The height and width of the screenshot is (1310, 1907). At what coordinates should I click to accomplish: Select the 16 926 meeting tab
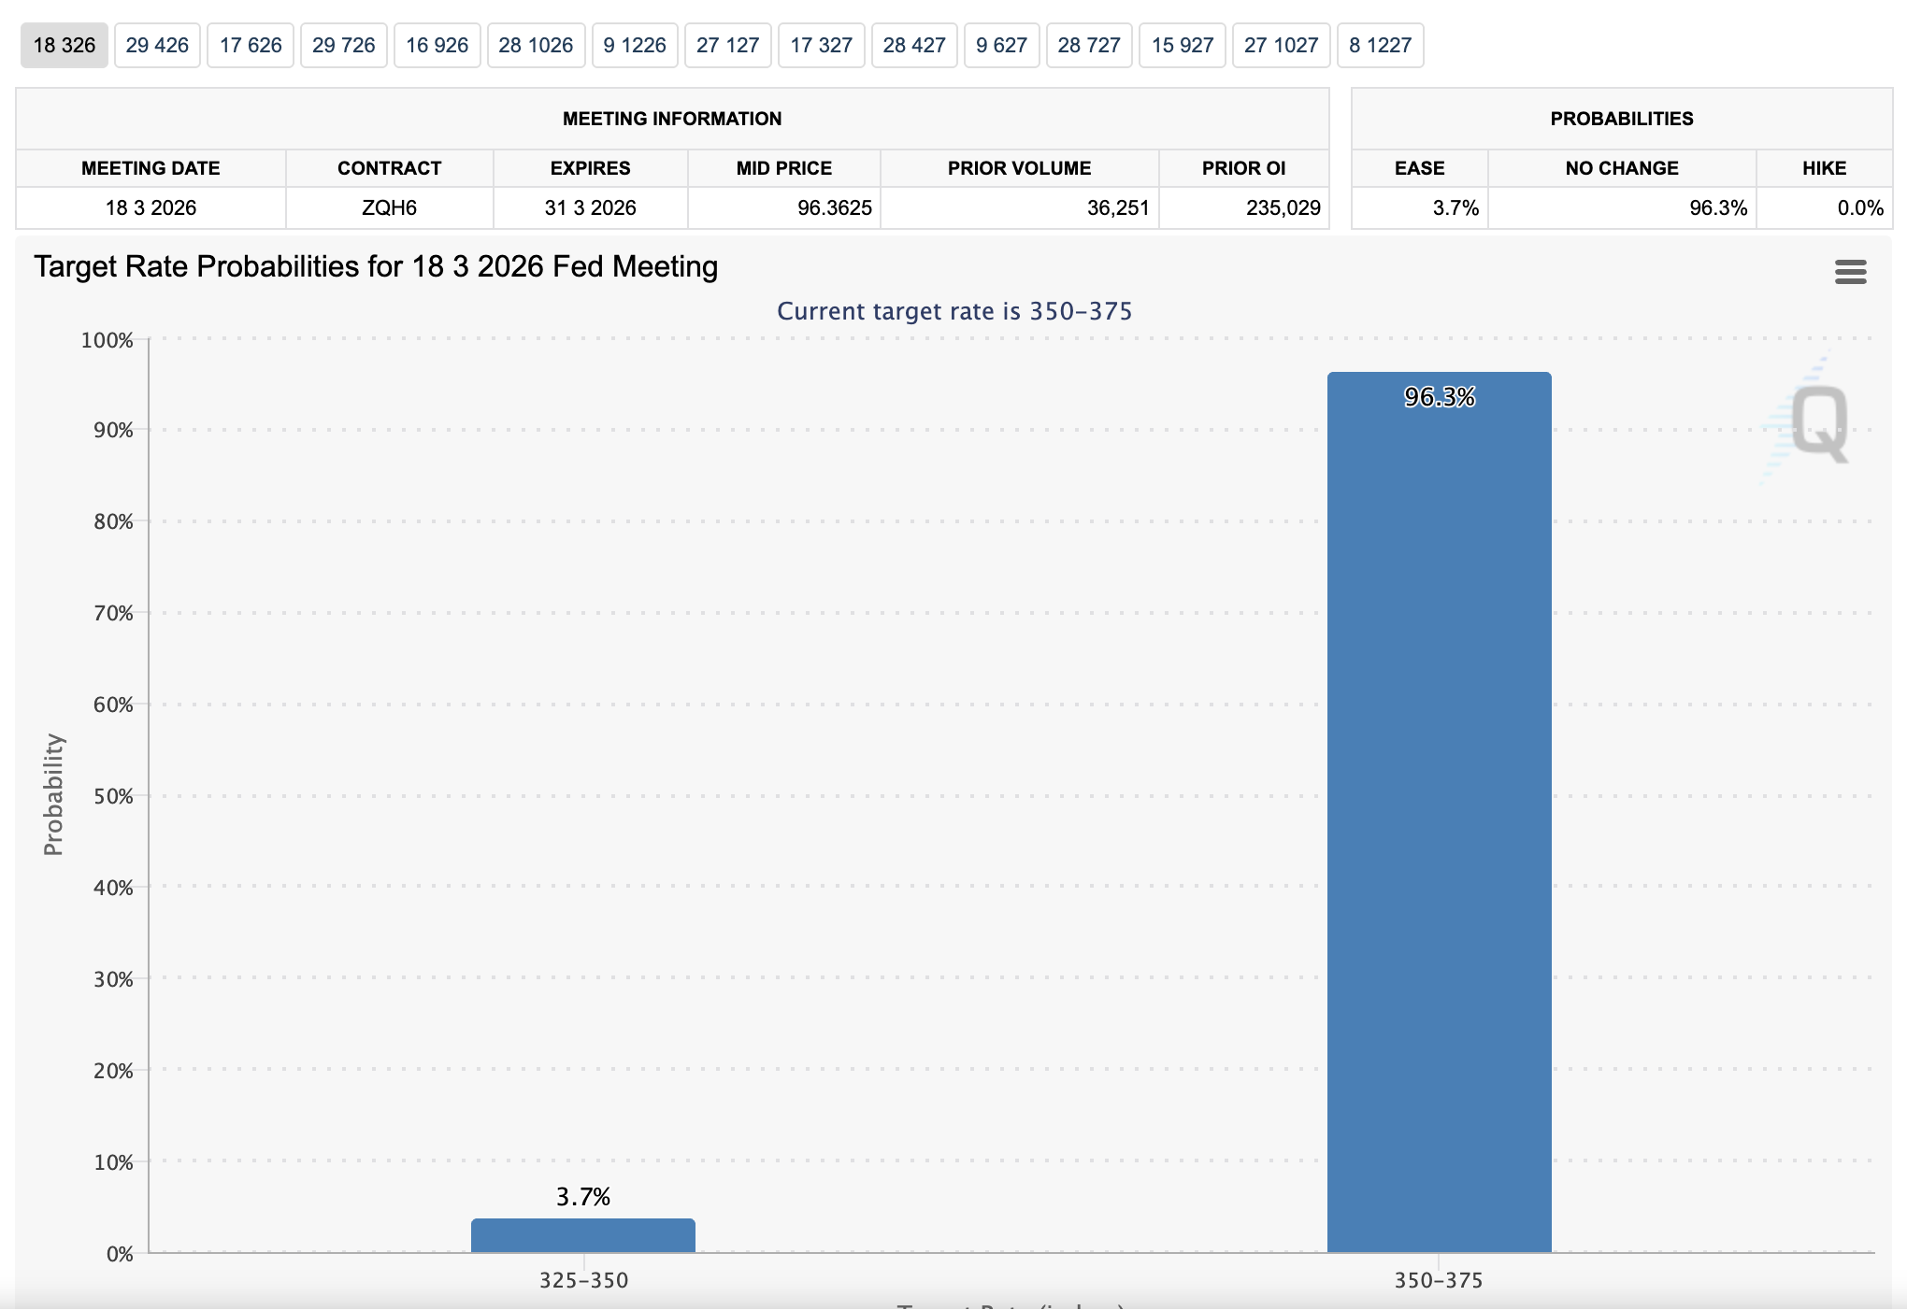437,46
